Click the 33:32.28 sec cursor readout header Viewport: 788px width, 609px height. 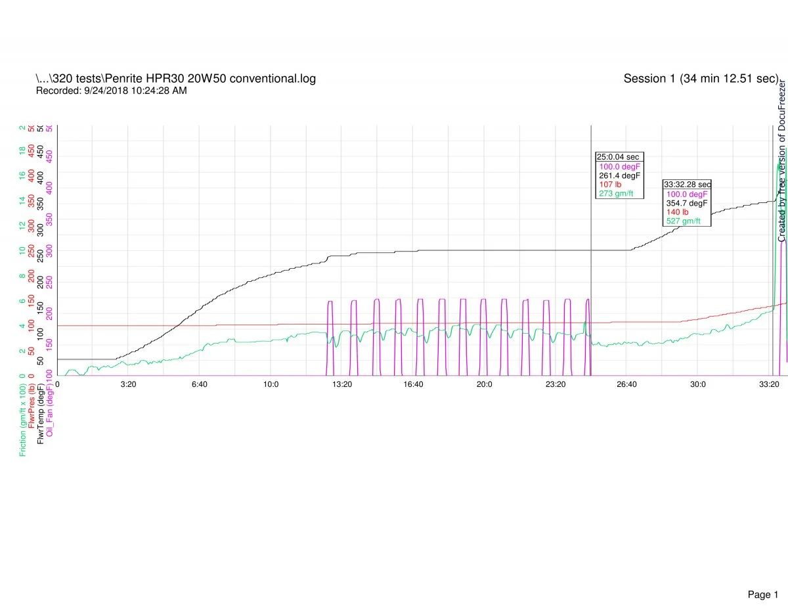coord(687,185)
